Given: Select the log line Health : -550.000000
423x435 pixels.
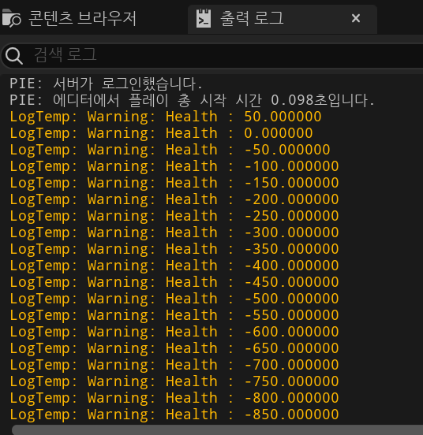Looking at the screenshot, I should click(174, 315).
